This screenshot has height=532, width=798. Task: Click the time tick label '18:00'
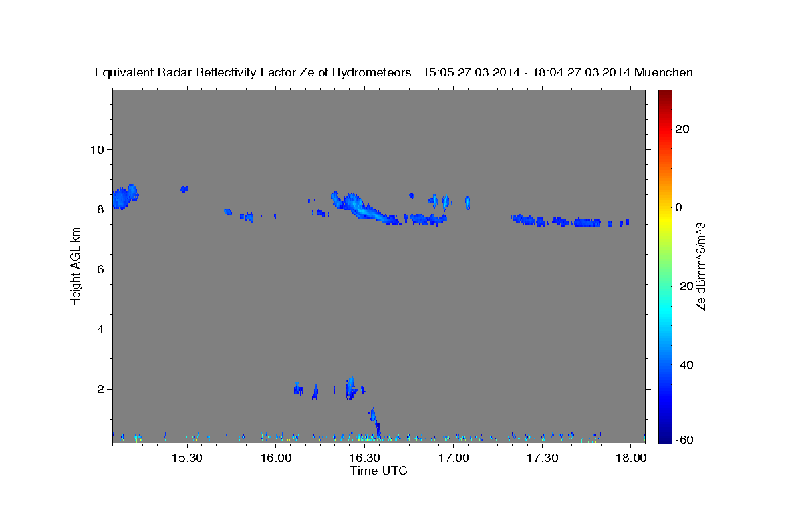point(631,458)
